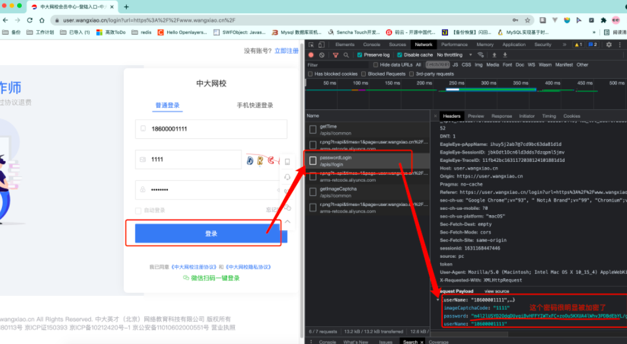Bookmark this page with the star icon
The image size is (627, 344).
point(528,20)
